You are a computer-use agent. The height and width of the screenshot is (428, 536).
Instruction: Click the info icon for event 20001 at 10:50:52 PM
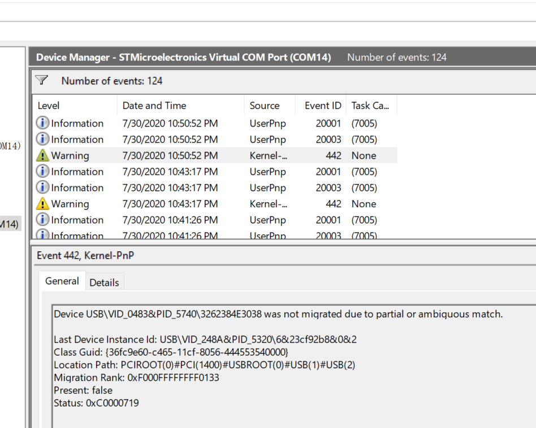(x=42, y=123)
